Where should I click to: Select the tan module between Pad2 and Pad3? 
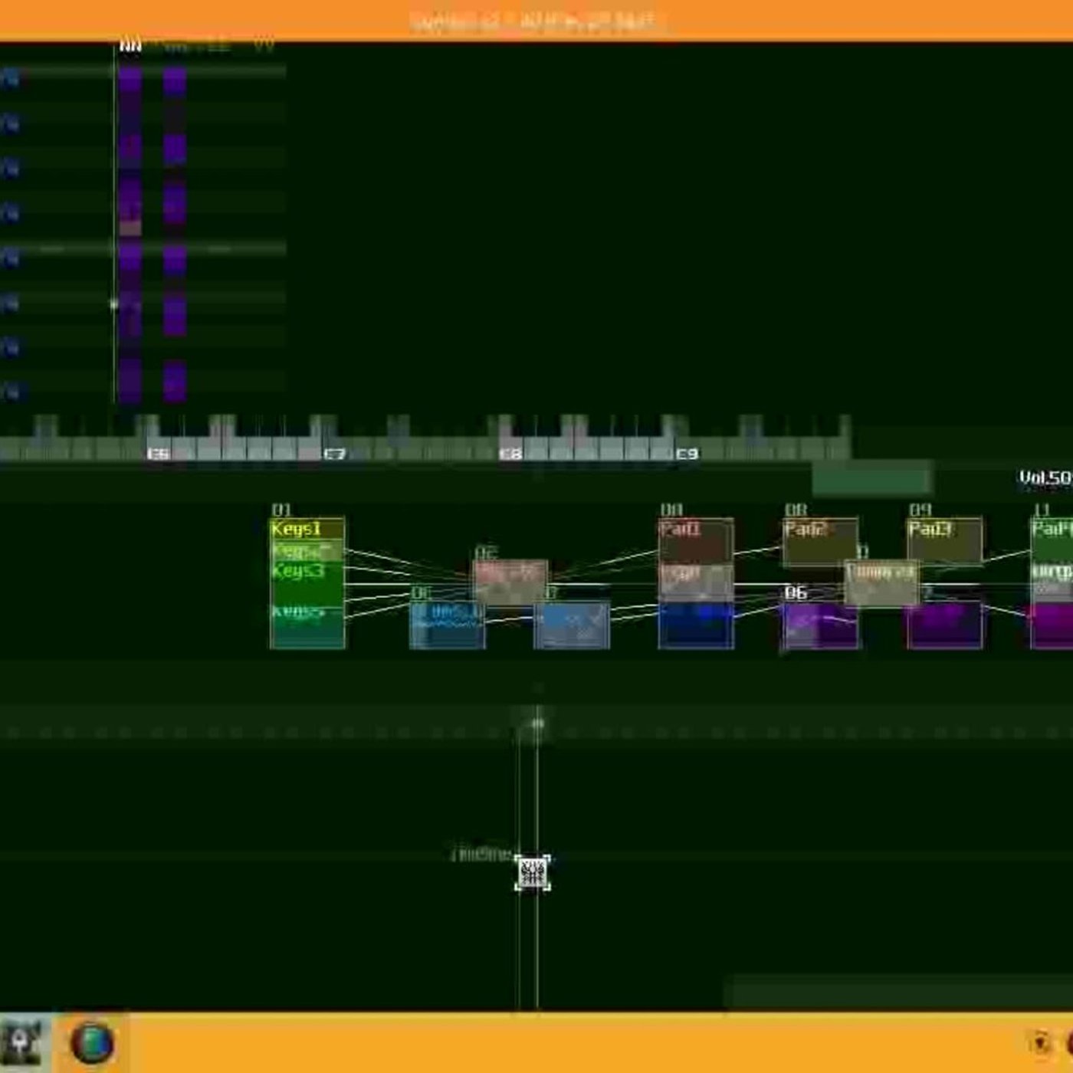click(881, 583)
